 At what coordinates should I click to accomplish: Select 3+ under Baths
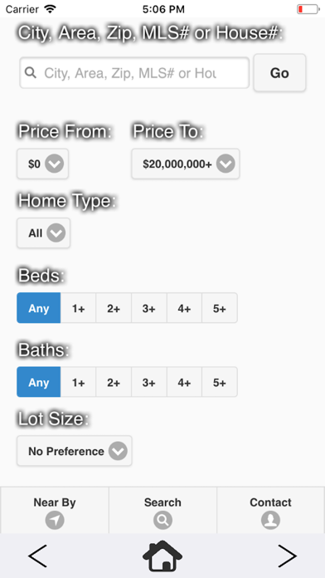coord(149,382)
